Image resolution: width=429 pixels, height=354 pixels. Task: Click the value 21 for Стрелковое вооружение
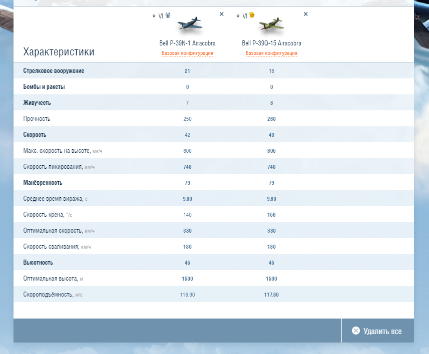[x=187, y=71]
